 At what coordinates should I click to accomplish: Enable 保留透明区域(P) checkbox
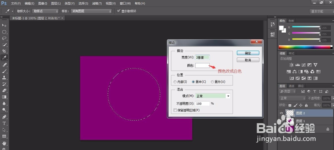175,110
